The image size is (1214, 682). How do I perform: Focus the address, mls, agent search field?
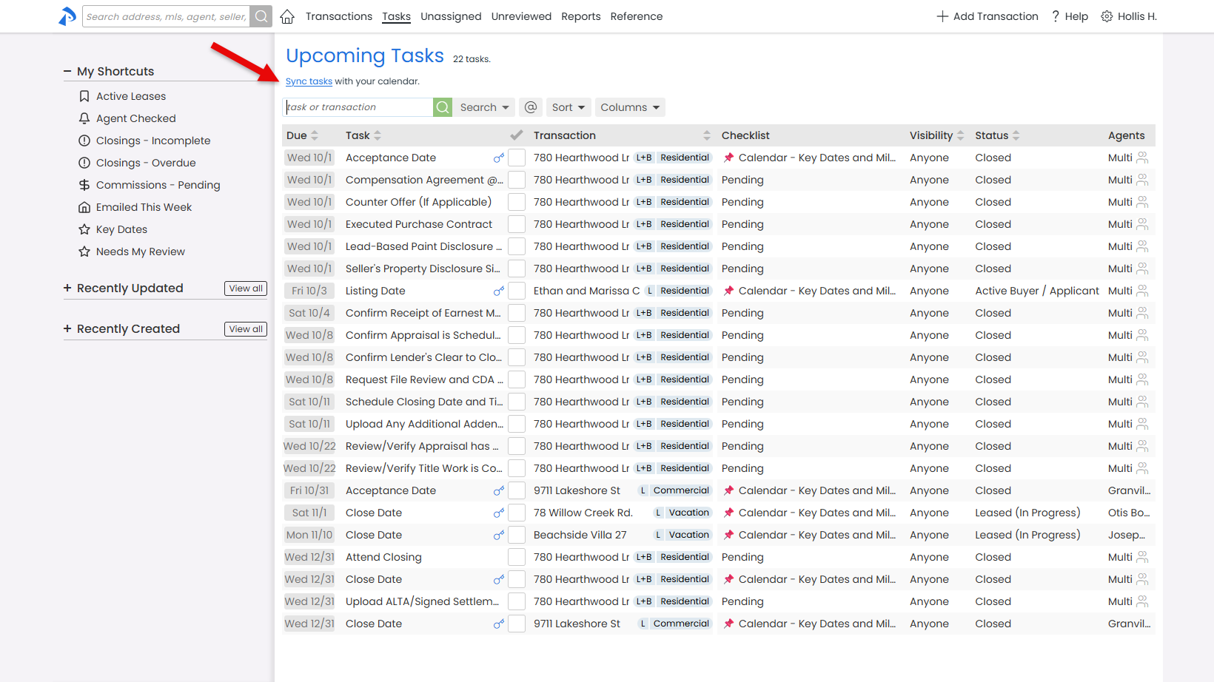coord(167,16)
